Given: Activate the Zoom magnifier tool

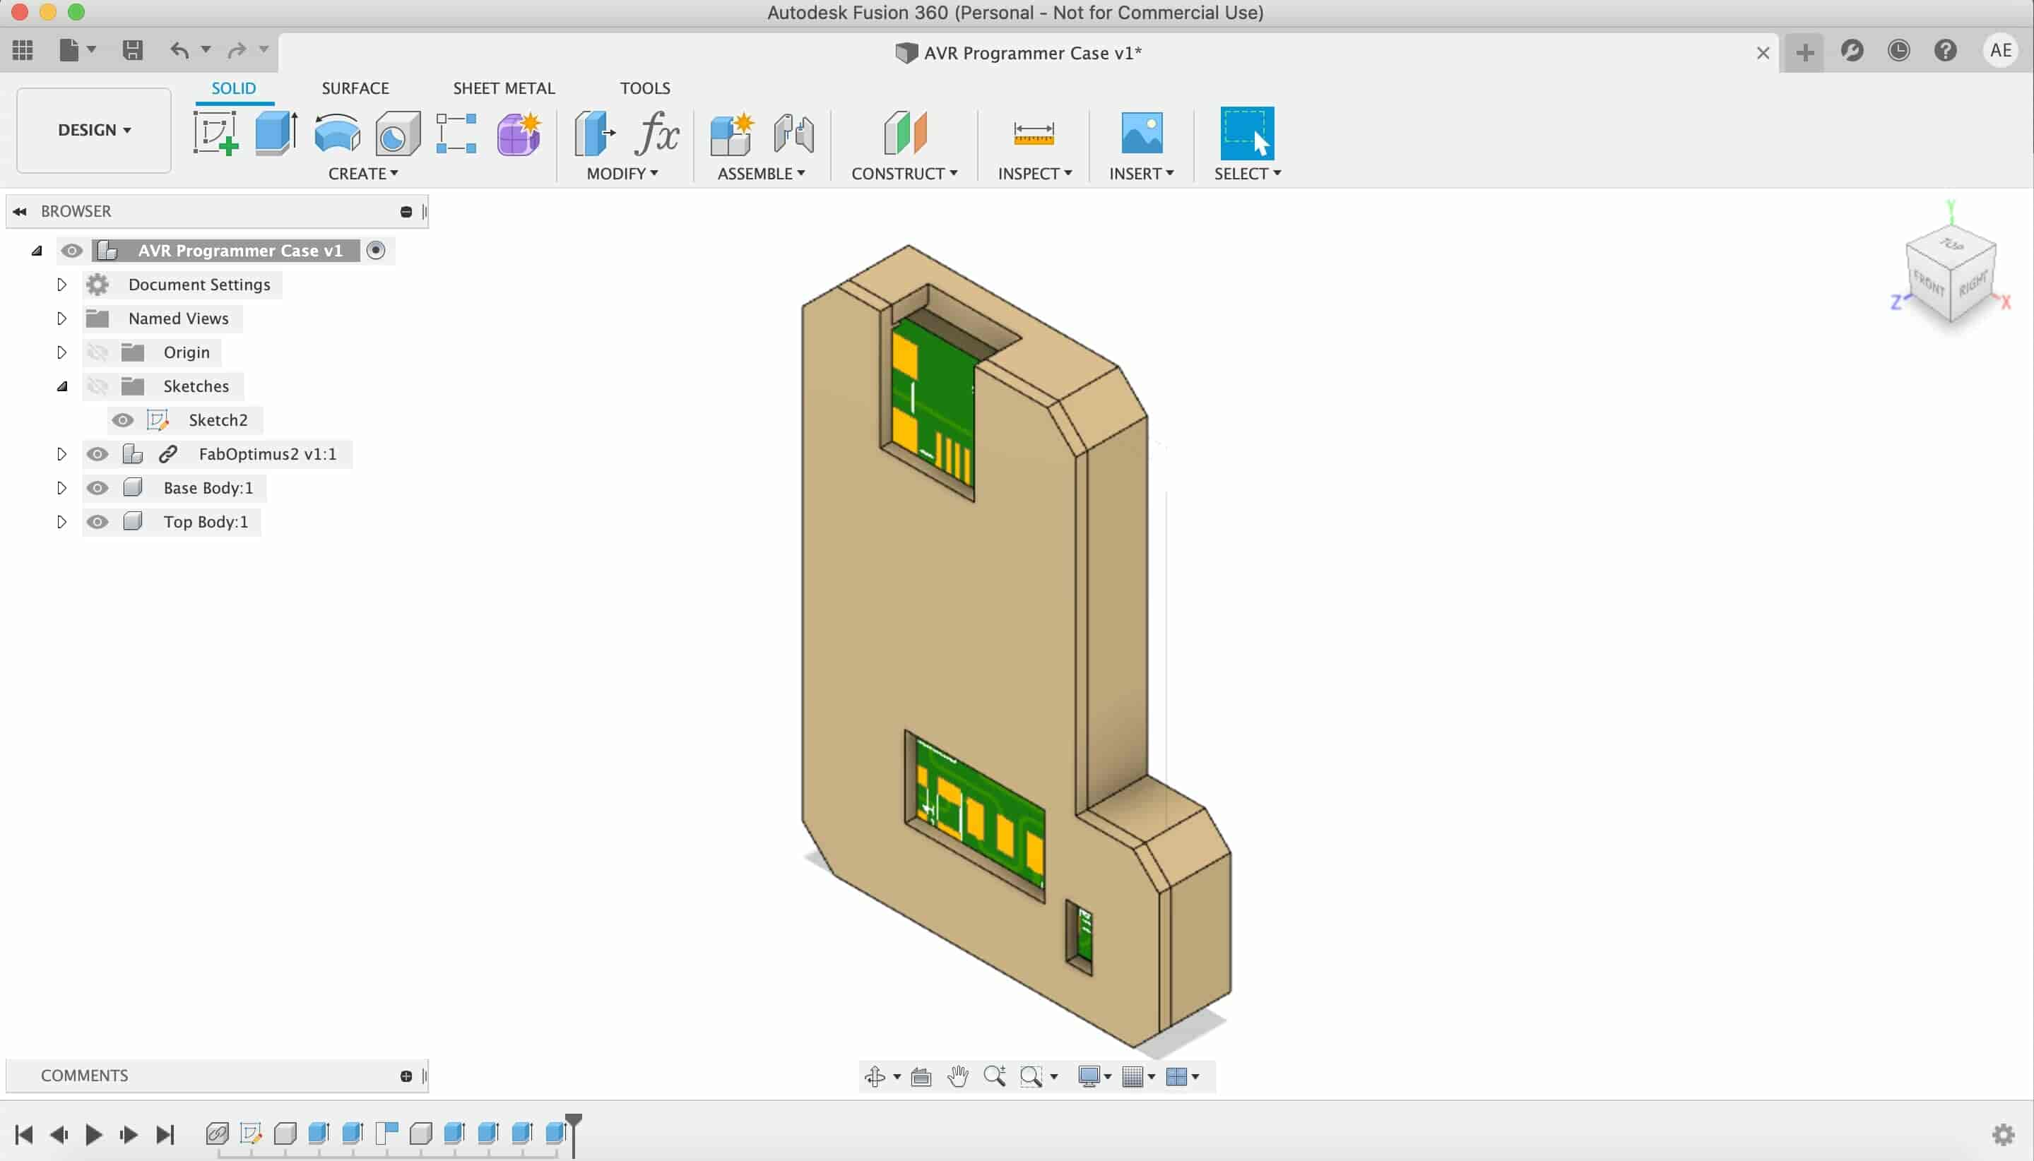Looking at the screenshot, I should coord(994,1076).
